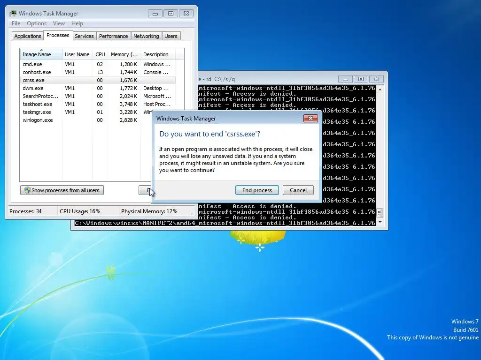
Task: Go to the Networking tab
Action: [146, 36]
